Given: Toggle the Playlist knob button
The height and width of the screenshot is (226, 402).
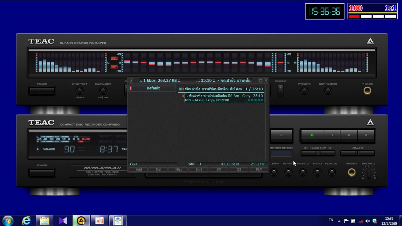Looking at the screenshot, I should click(332, 172).
